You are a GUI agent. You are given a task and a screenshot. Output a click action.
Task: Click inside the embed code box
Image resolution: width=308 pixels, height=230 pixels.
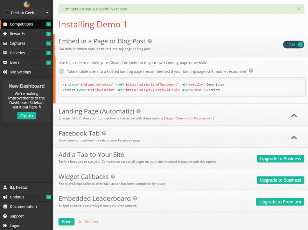[182, 87]
